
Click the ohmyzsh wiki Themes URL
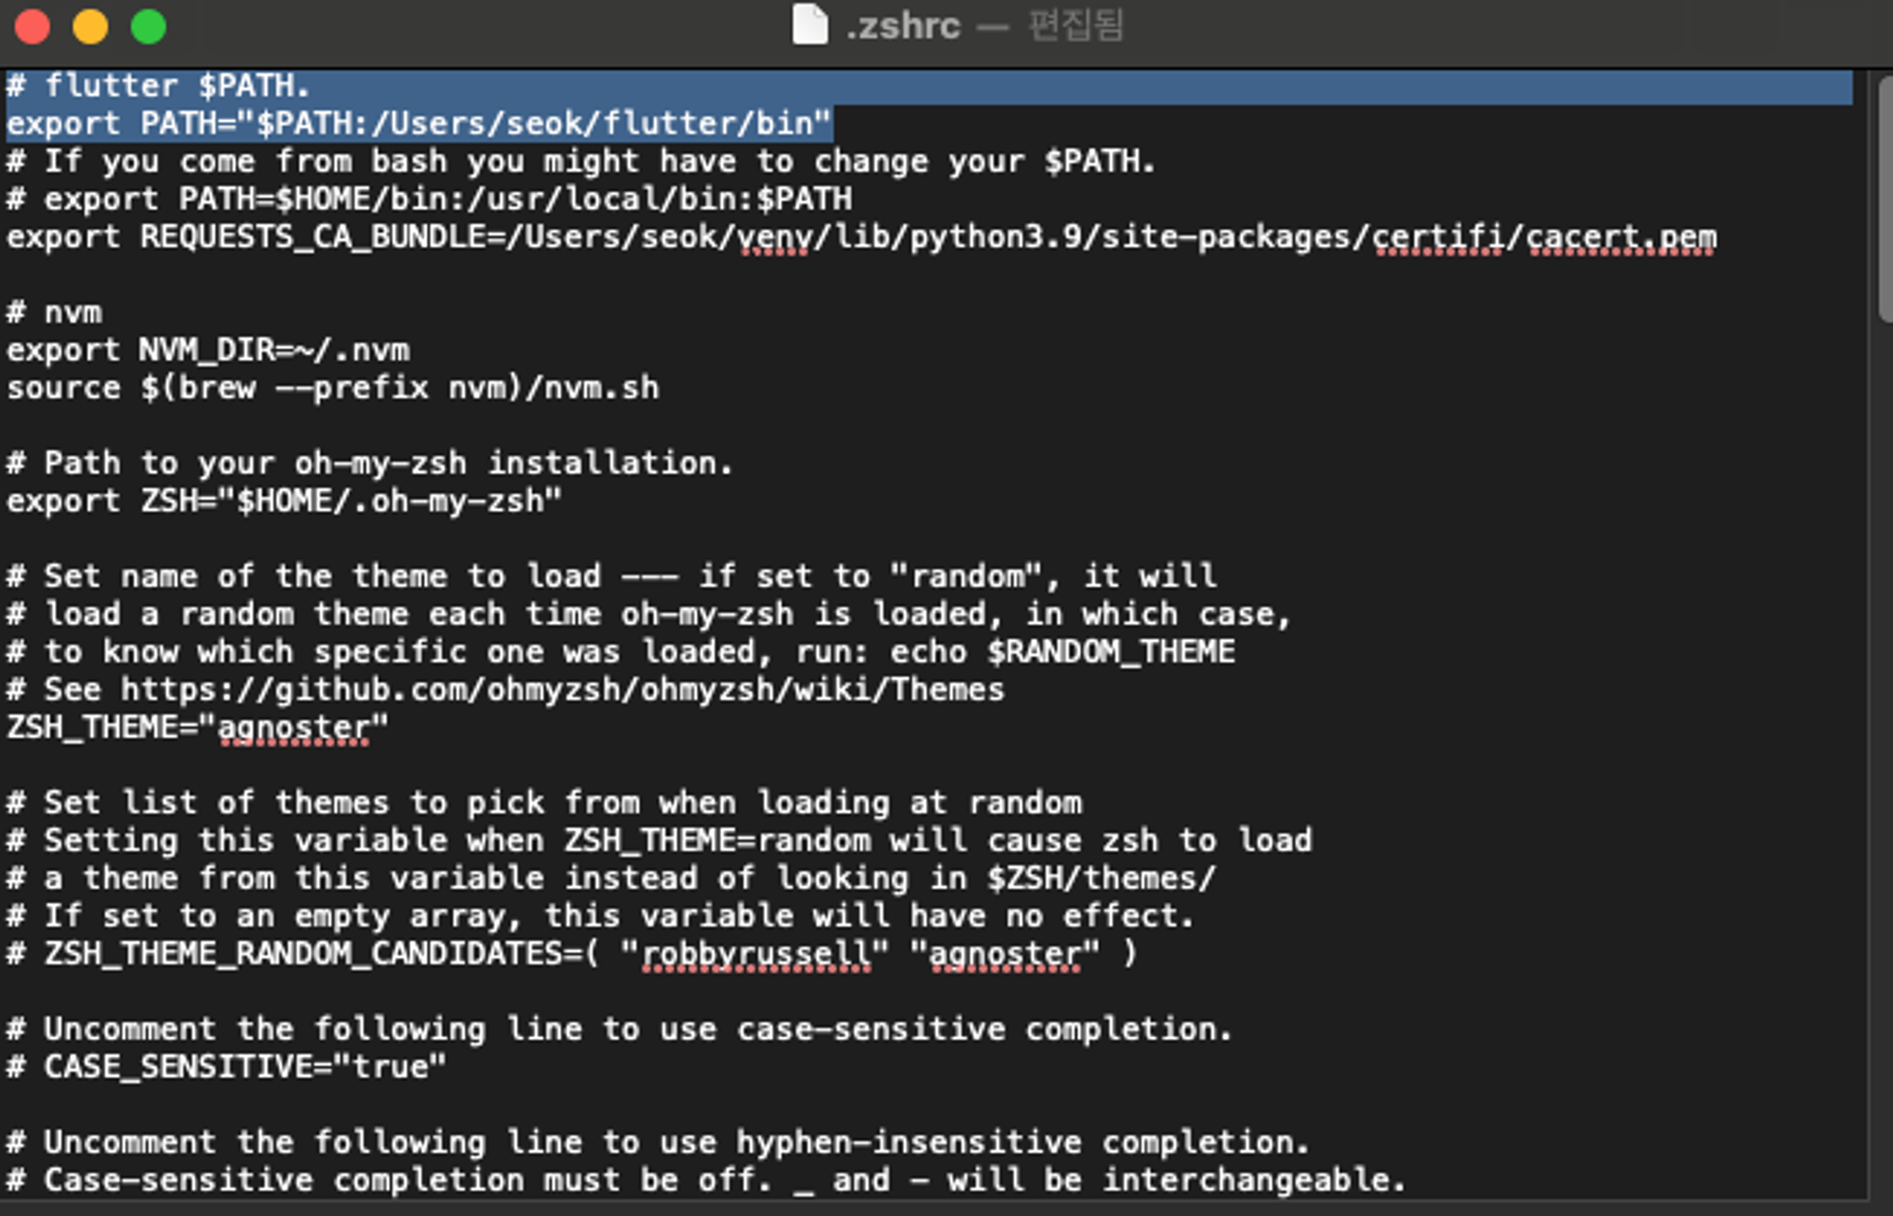coord(563,690)
